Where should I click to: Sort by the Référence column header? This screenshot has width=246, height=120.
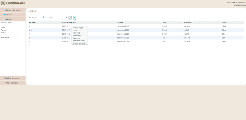[45, 23]
